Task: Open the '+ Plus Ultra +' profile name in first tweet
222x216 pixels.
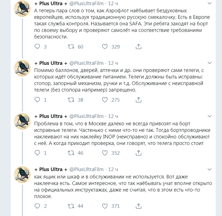Action: click(51, 3)
